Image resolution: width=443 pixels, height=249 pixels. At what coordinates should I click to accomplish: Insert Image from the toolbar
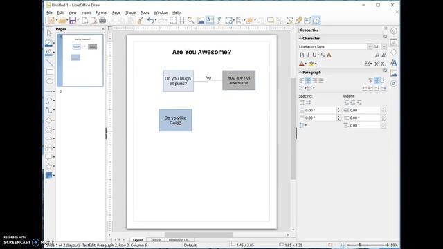click(x=201, y=20)
